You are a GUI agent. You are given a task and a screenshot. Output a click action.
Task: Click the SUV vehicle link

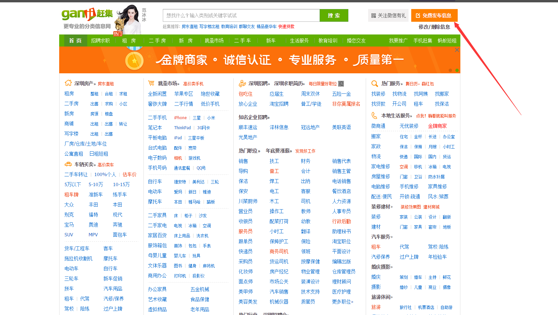point(69,235)
